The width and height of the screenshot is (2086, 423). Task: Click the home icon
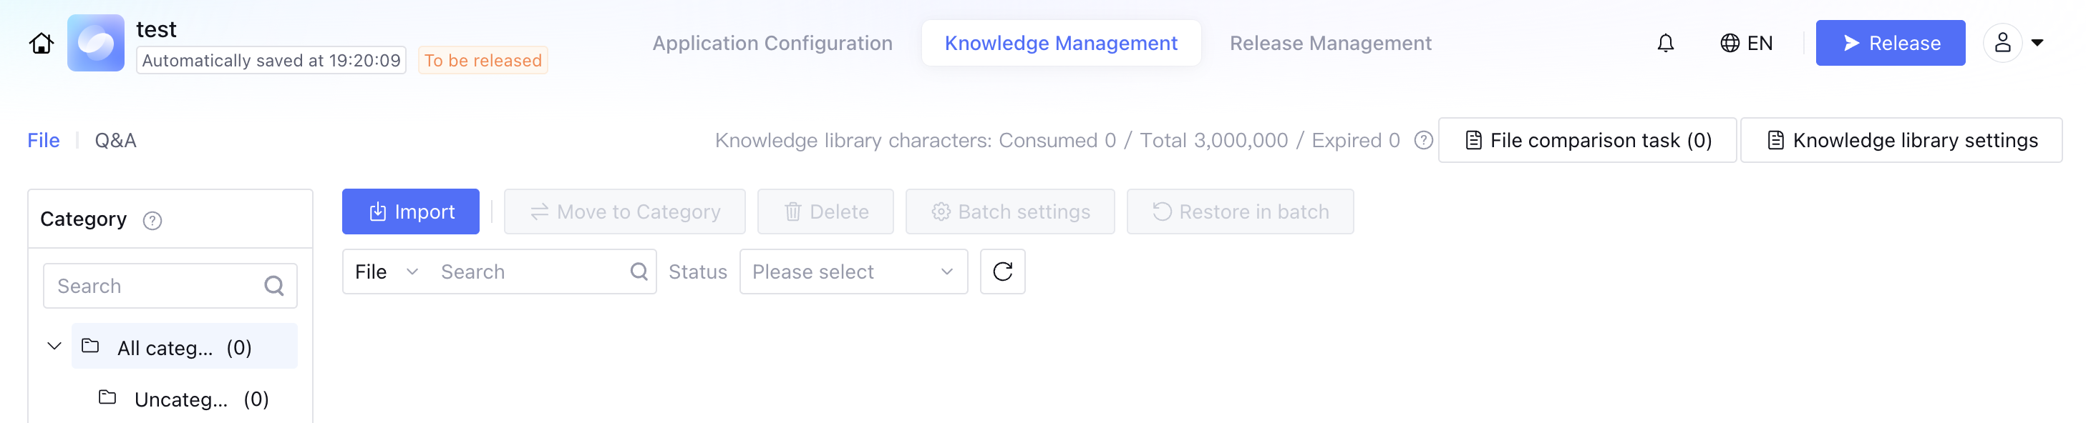pos(42,43)
